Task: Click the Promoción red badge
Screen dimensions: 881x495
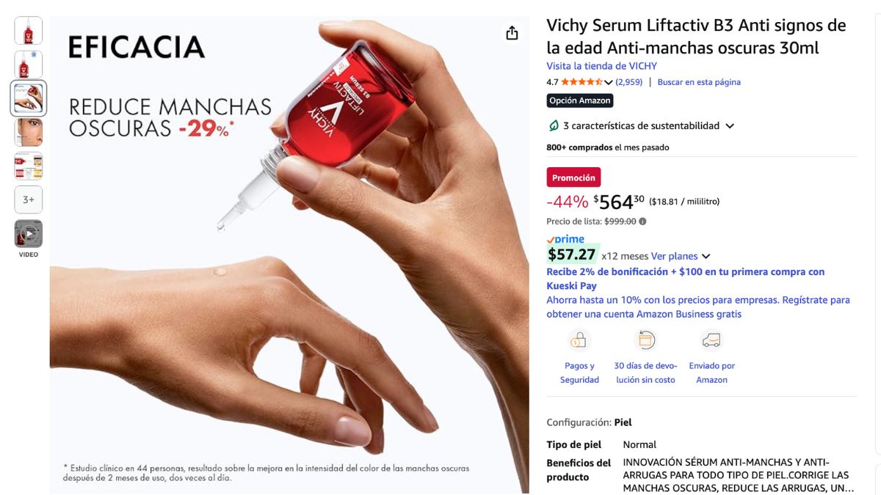Action: (573, 177)
